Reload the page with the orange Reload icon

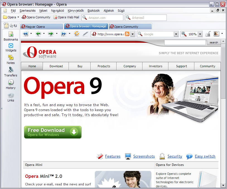(77, 34)
